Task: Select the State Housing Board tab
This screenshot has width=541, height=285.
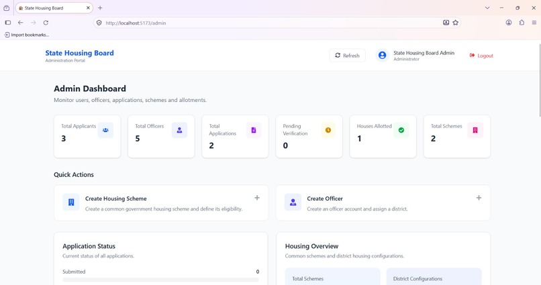Action: (x=54, y=8)
